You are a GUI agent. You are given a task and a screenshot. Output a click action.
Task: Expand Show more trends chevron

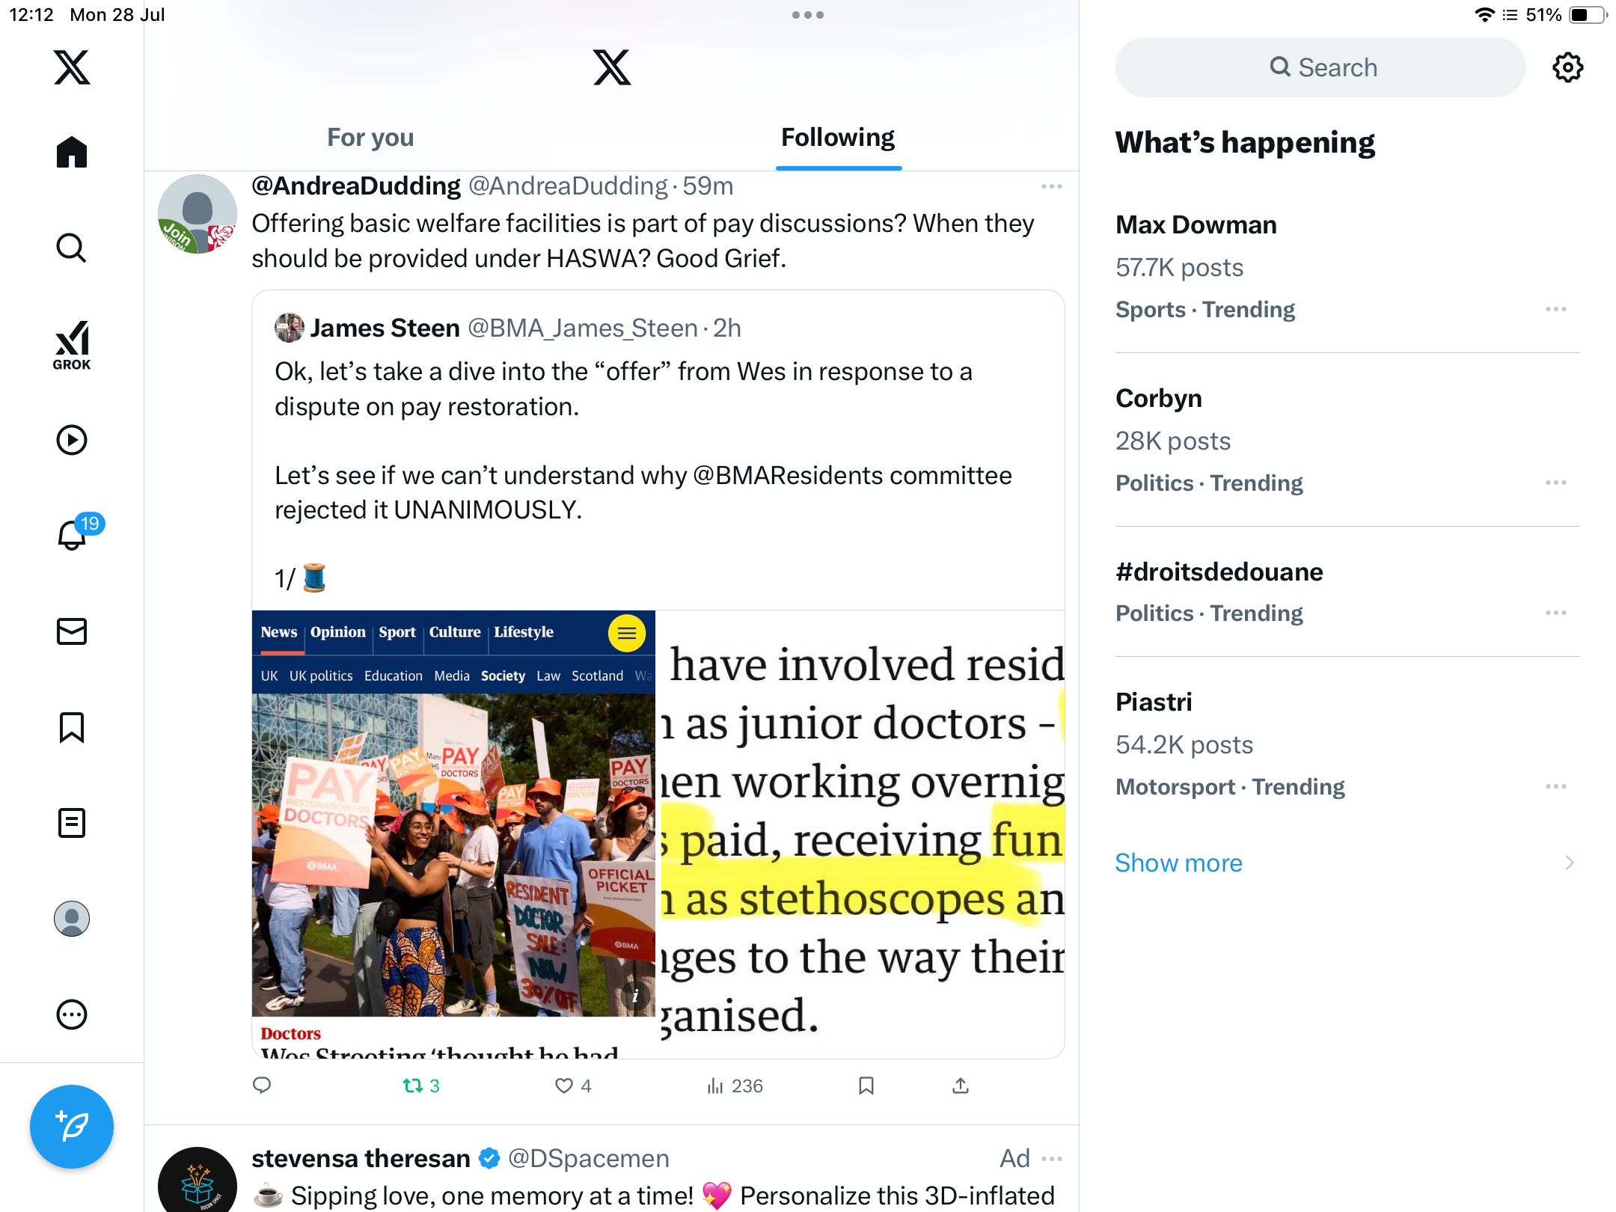pyautogui.click(x=1570, y=863)
